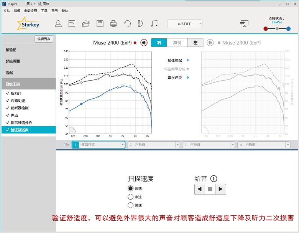Mute the right hearing aid speaker
This screenshot has height=233, width=299.
[144, 43]
